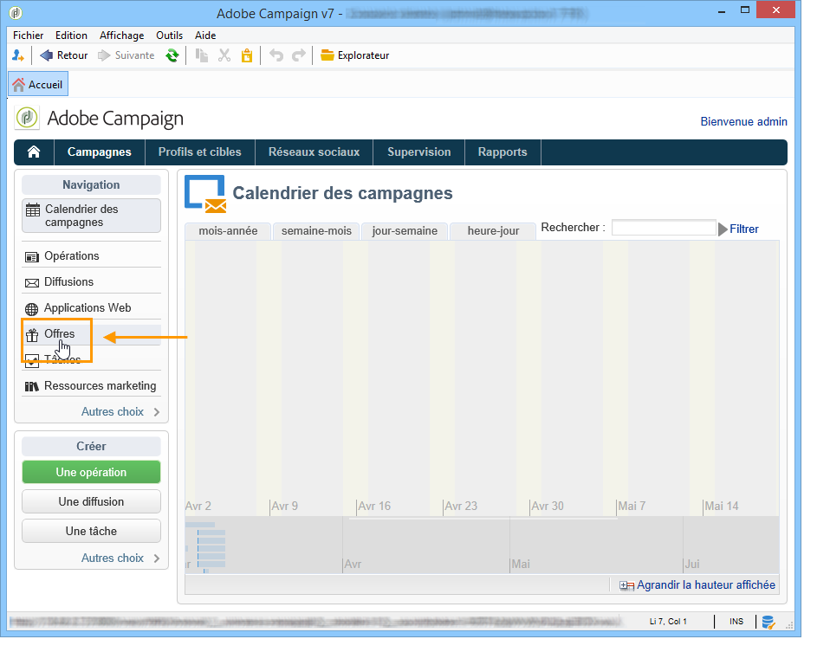
Task: Click the Li 7, Col 1 status text
Action: point(668,622)
